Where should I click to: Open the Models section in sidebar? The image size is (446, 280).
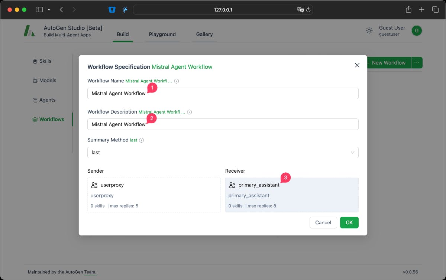[x=45, y=80]
